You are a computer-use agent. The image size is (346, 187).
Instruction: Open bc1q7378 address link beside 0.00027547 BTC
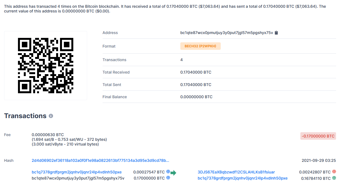click(77, 172)
